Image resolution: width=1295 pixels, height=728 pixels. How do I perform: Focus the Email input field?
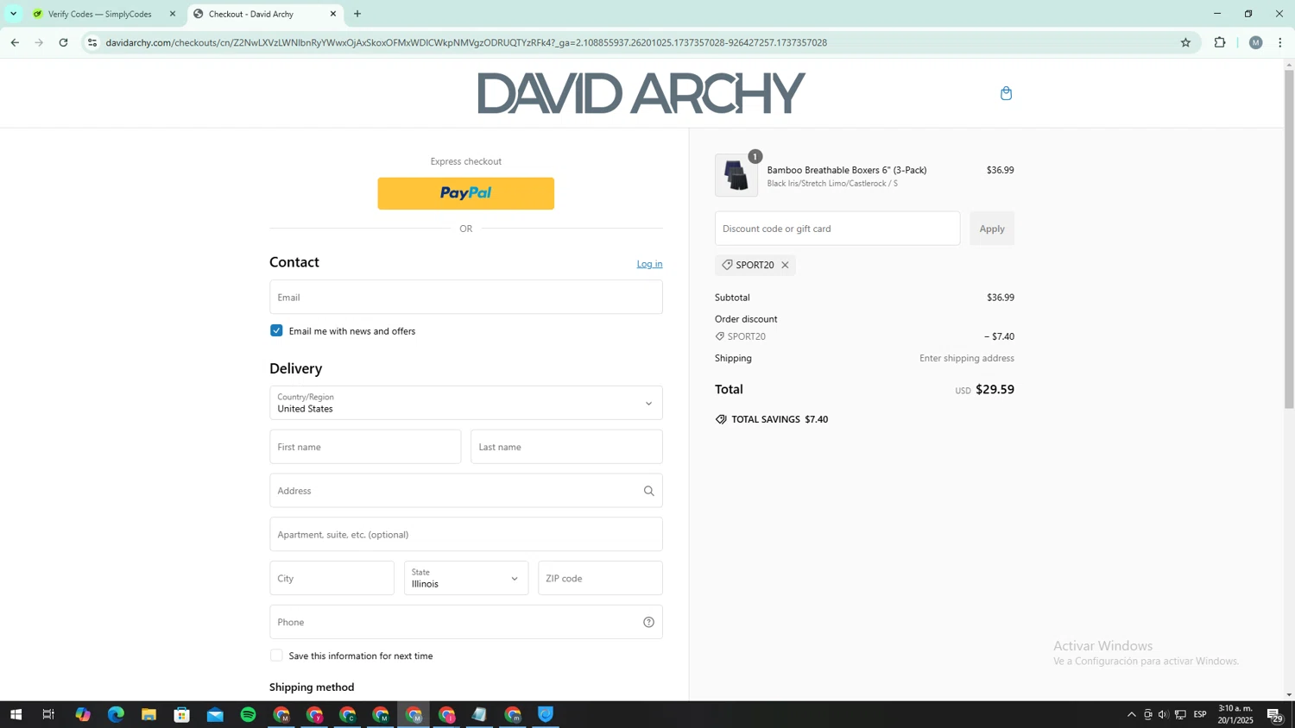[466, 297]
